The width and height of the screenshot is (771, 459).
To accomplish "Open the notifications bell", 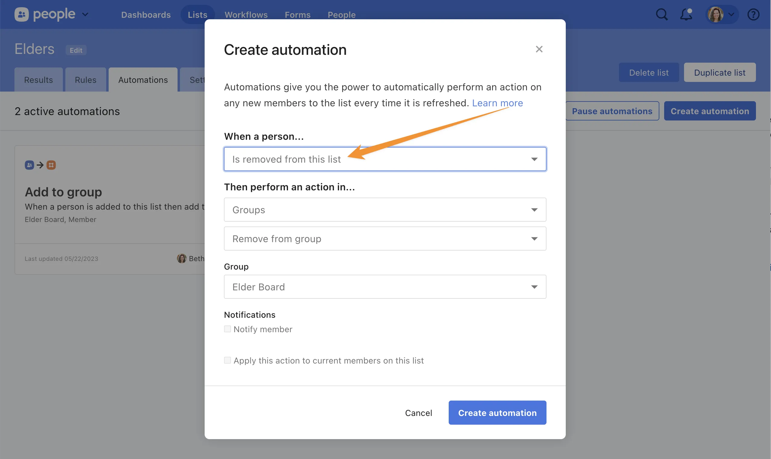I will [x=686, y=14].
